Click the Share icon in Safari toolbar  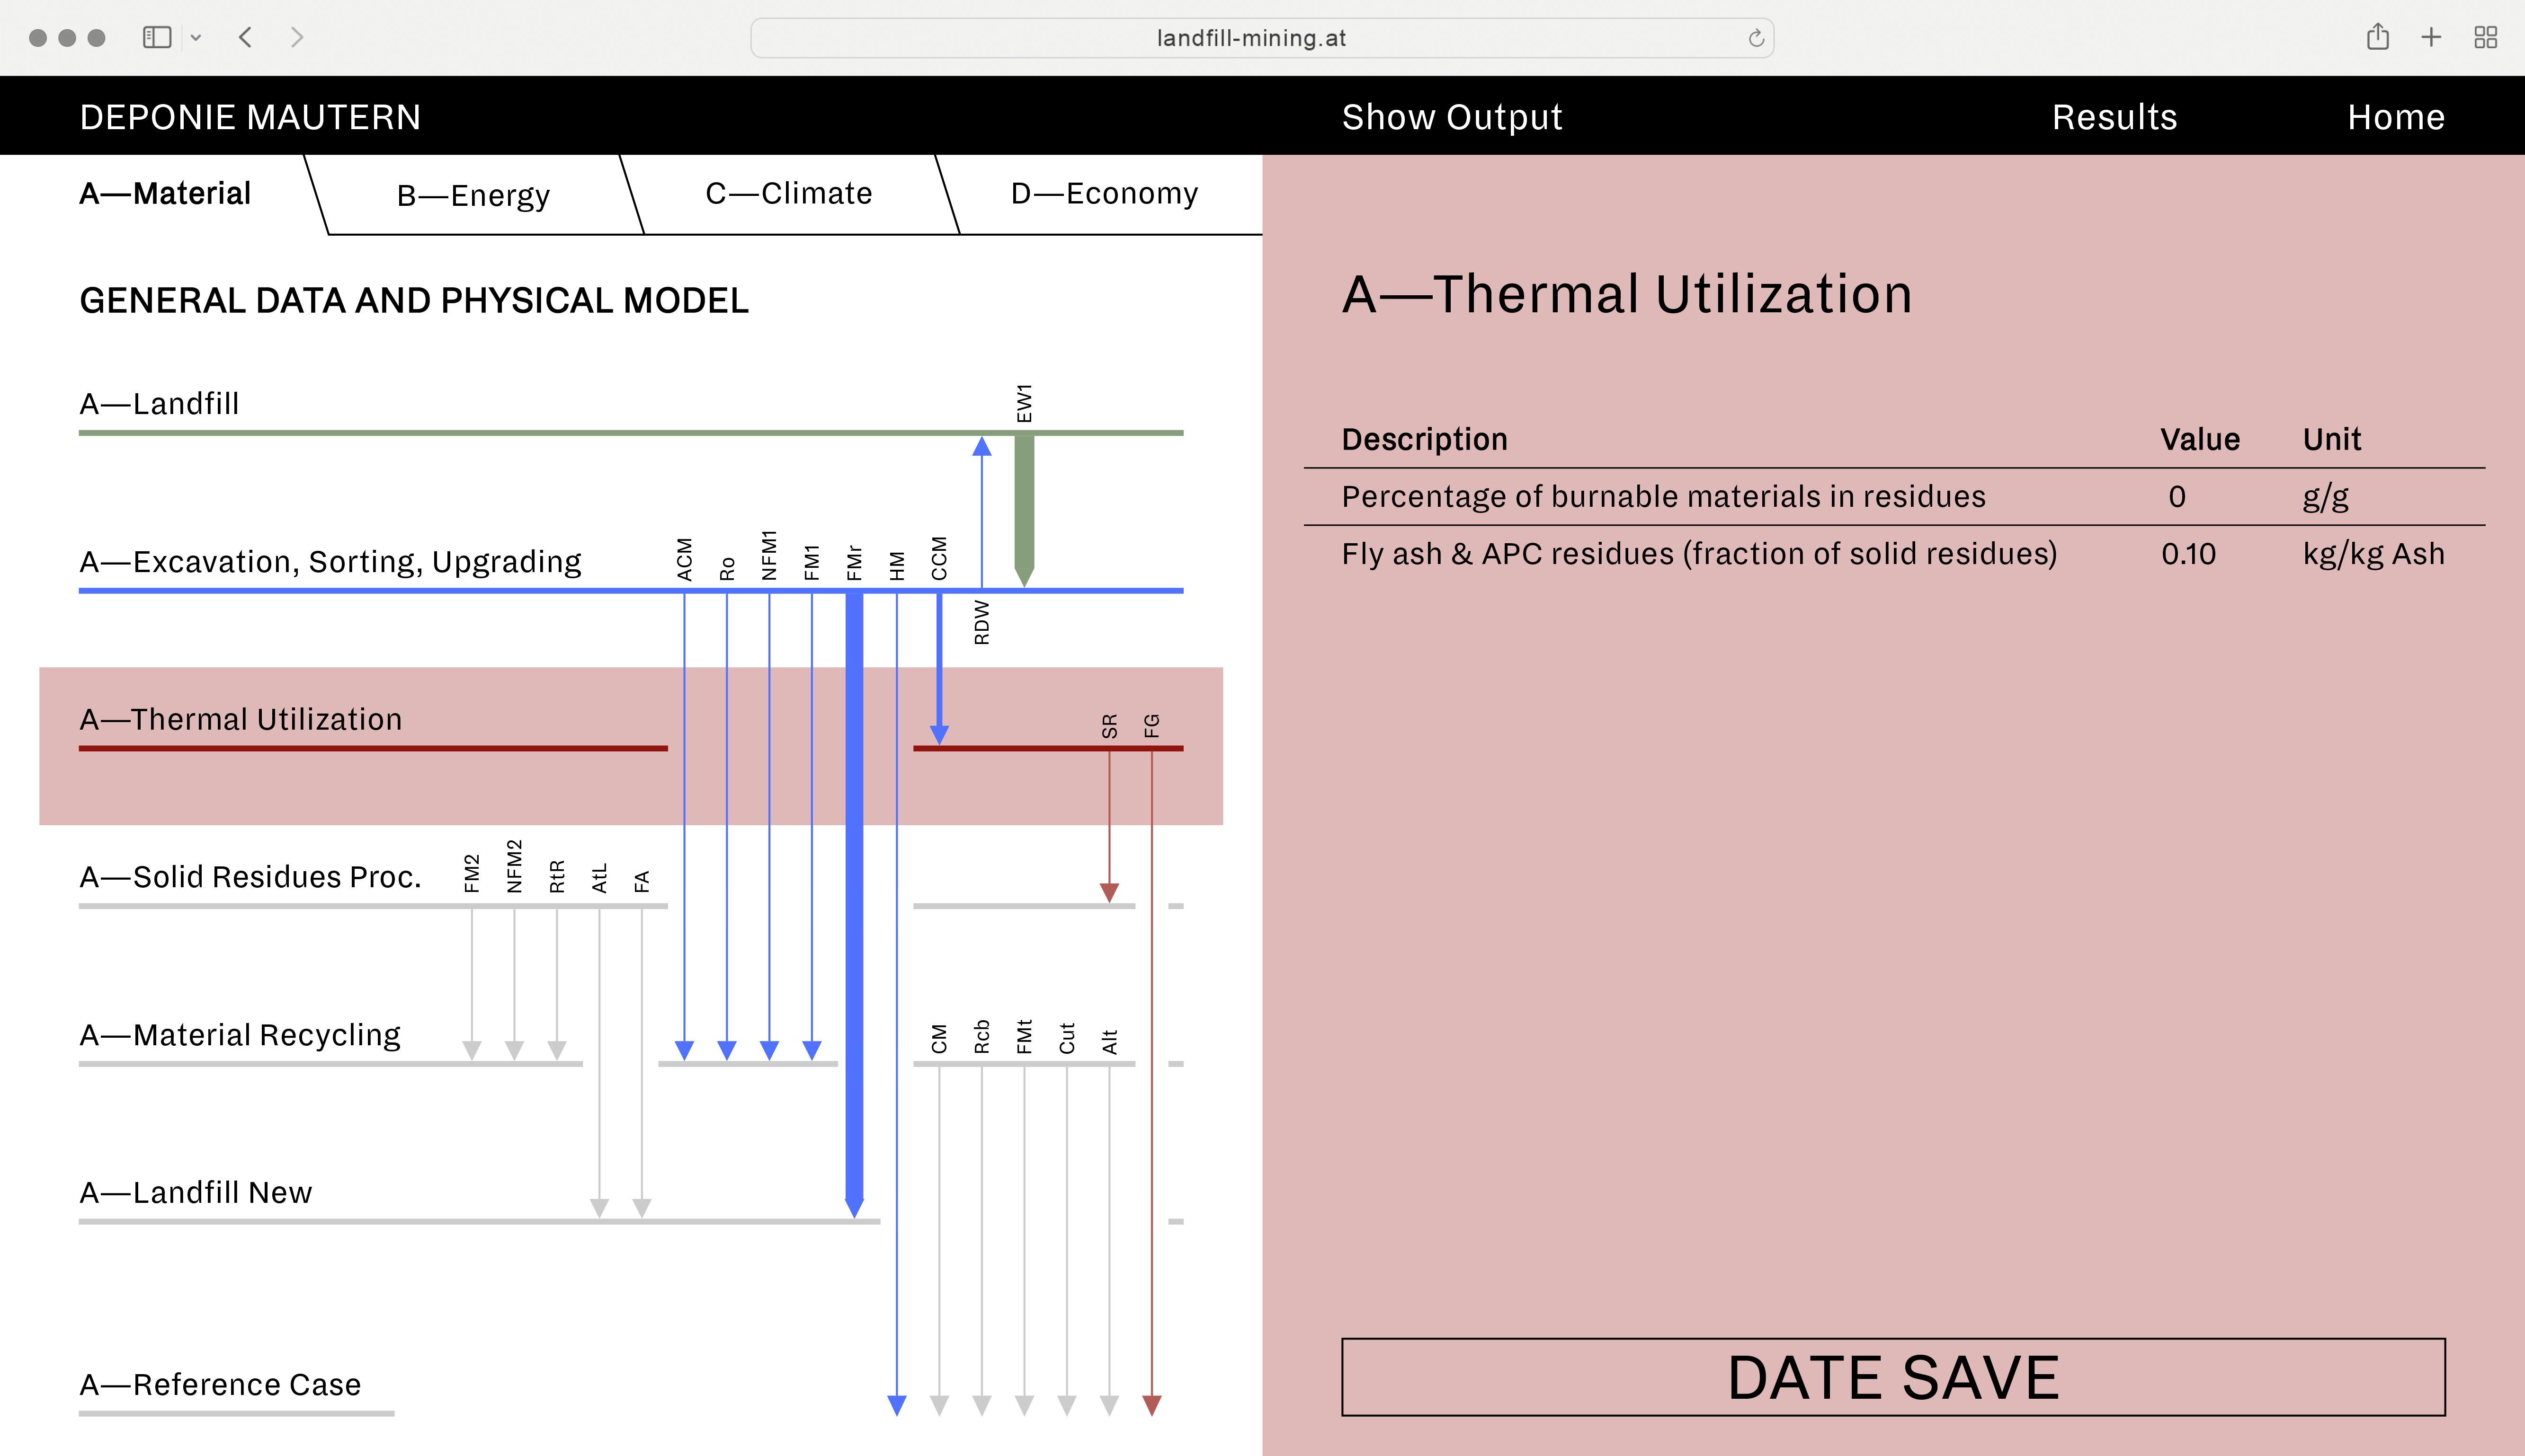[x=2378, y=37]
